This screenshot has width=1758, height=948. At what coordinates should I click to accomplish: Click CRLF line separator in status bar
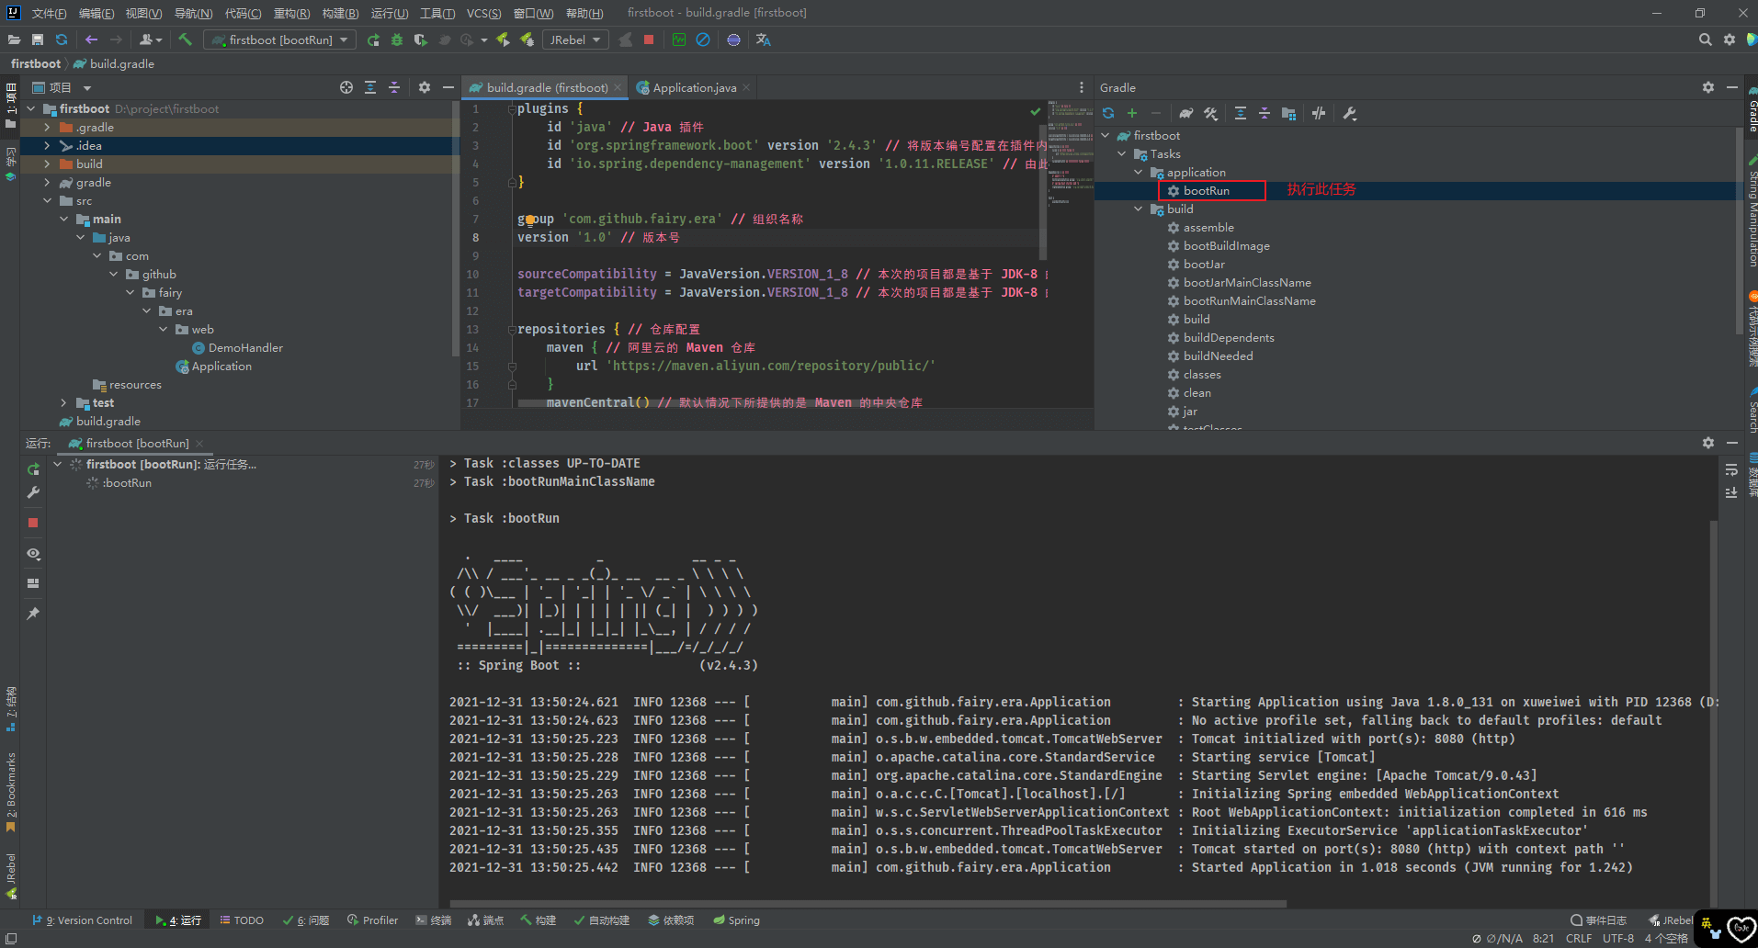point(1579,938)
